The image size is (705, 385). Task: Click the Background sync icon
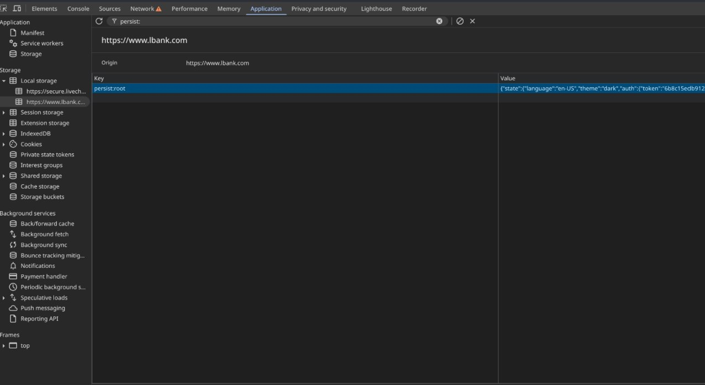click(13, 245)
